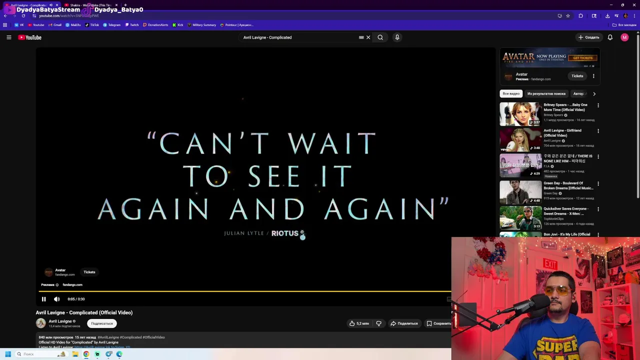Pause the video playback

[43, 299]
